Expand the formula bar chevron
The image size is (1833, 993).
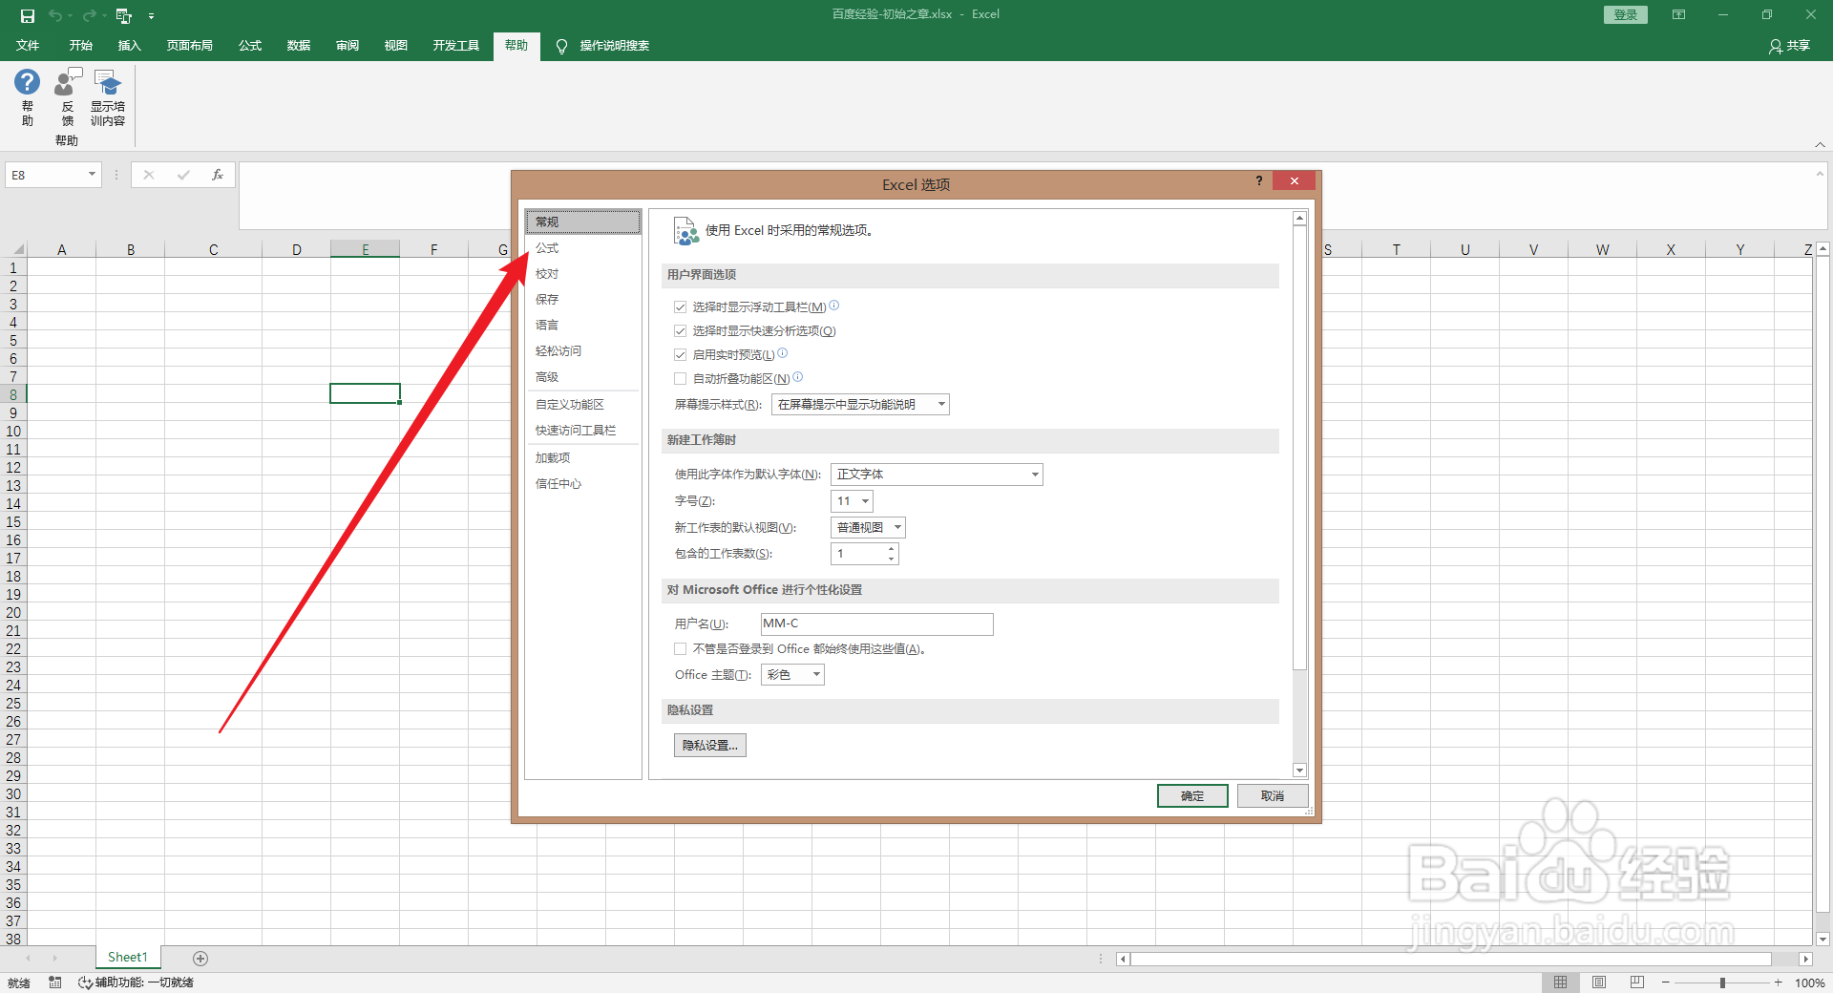pos(1820,175)
